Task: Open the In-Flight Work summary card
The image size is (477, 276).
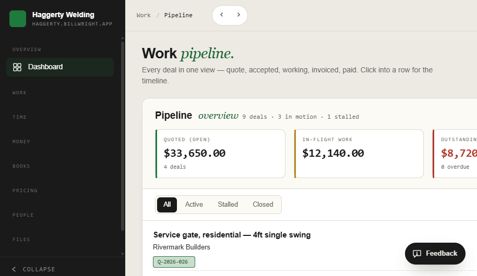Action: tap(359, 154)
